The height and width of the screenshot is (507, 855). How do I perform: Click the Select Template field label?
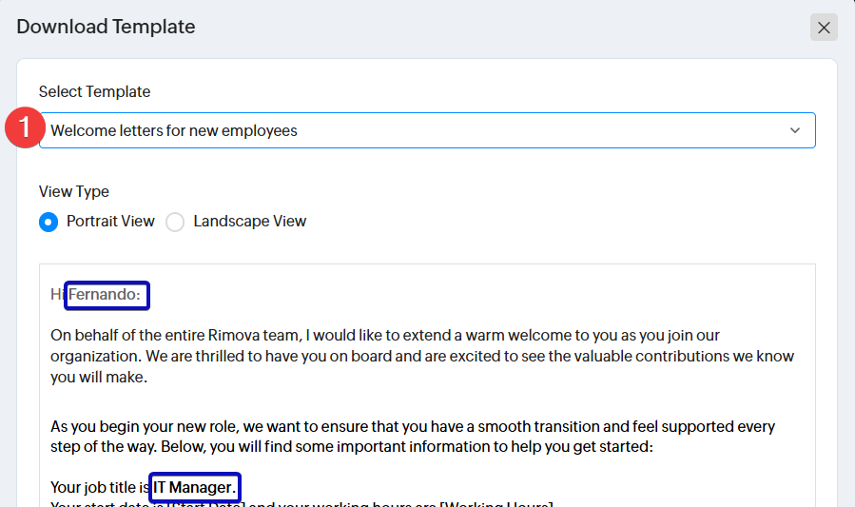tap(94, 91)
